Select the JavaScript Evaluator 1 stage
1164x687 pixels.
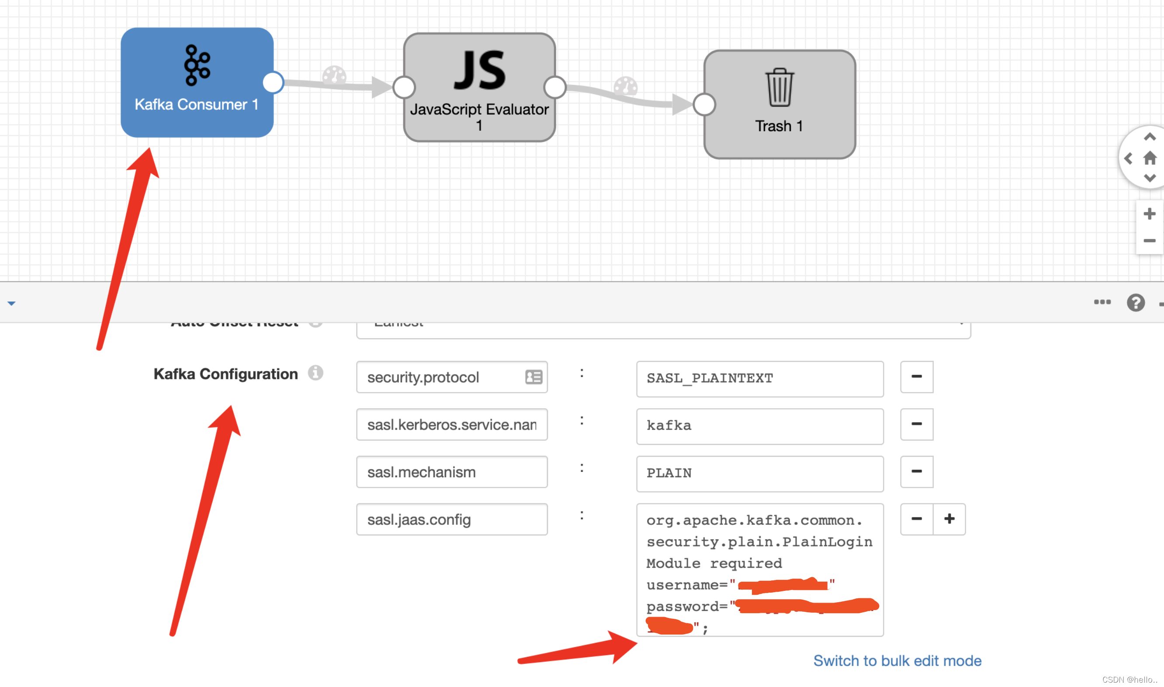click(479, 87)
